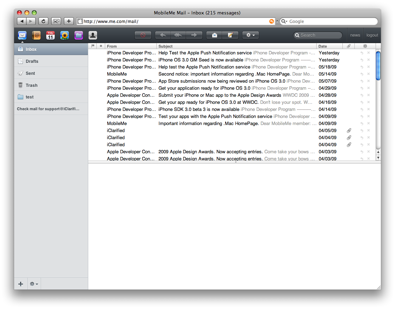This screenshot has width=395, height=309.
Task: Open 'Get your application ready for iPhone OS 3.0' message
Action: click(x=232, y=88)
